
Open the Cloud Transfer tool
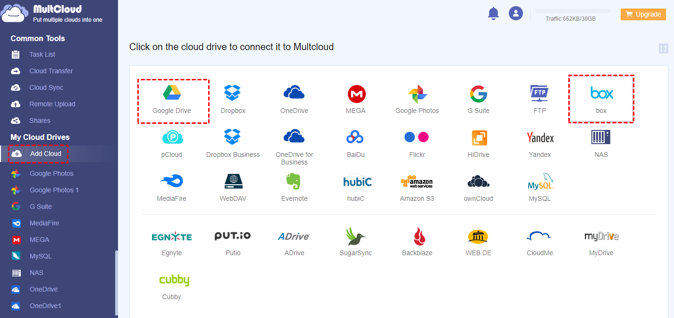click(51, 71)
